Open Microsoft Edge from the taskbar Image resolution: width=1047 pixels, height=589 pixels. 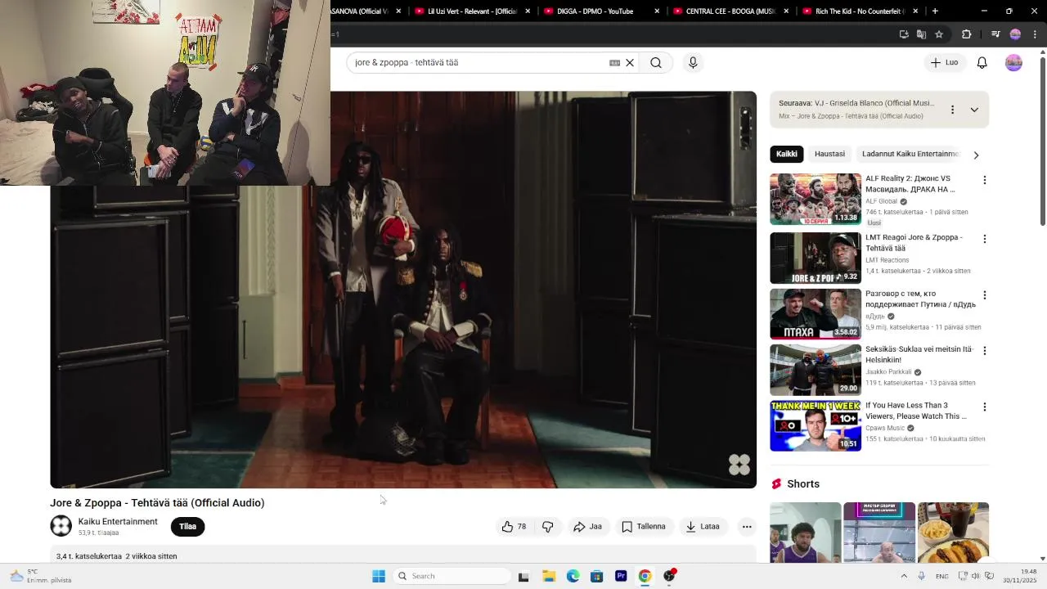pos(573,576)
